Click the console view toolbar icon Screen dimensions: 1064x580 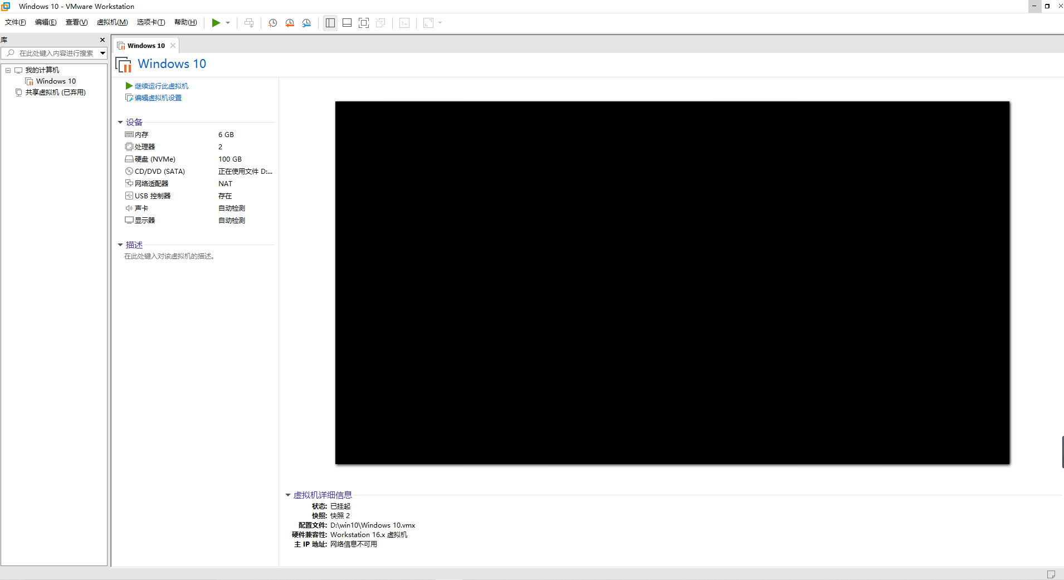pos(404,23)
